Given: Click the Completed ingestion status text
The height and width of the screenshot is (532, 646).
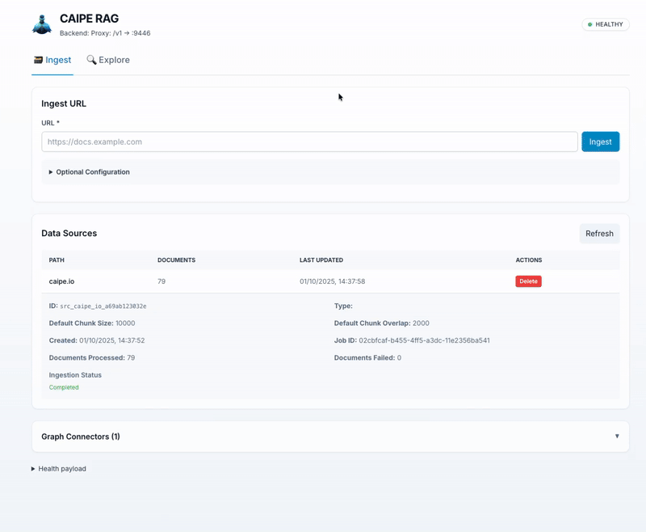Looking at the screenshot, I should pos(64,387).
